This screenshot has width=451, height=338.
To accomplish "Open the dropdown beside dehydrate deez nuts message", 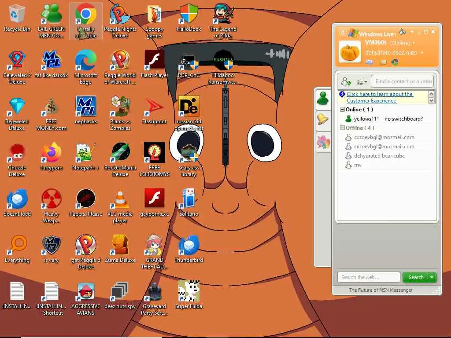I will tap(422, 53).
